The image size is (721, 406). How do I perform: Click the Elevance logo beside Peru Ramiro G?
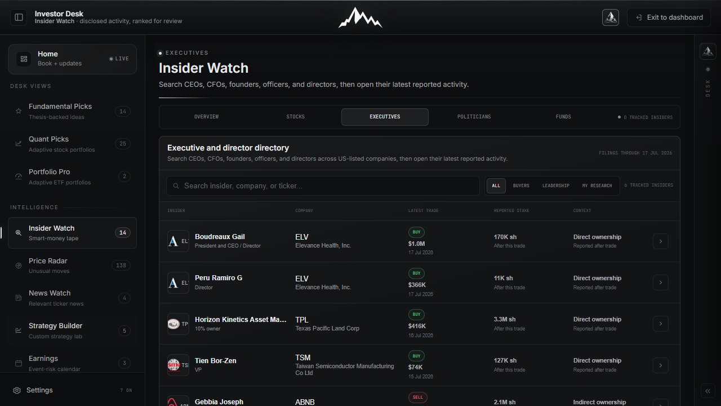[178, 283]
